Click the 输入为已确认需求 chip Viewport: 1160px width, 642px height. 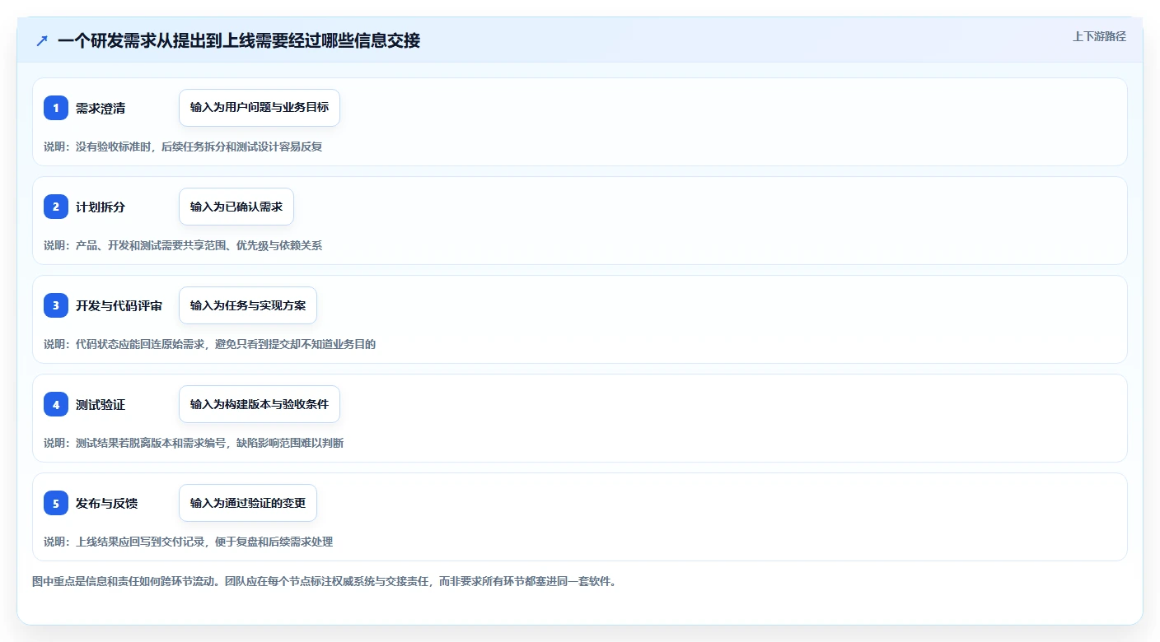(236, 207)
